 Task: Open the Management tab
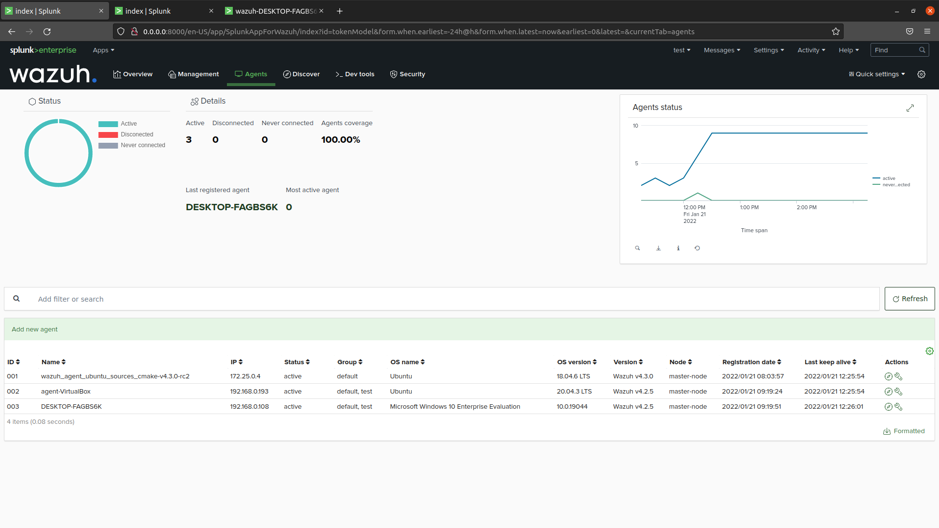pos(194,74)
